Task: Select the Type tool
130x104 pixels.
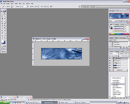Action: (x=5, y=31)
